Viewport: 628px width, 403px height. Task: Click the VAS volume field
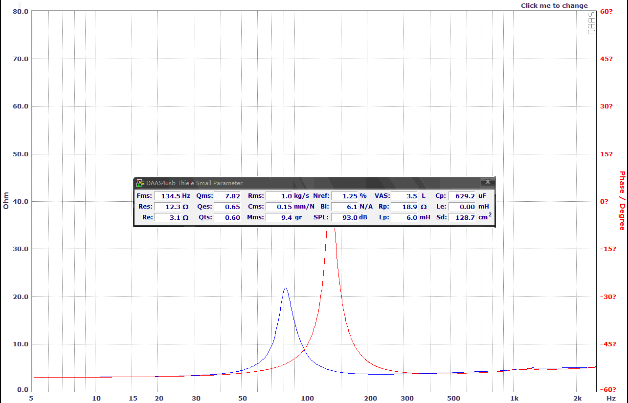pos(404,196)
